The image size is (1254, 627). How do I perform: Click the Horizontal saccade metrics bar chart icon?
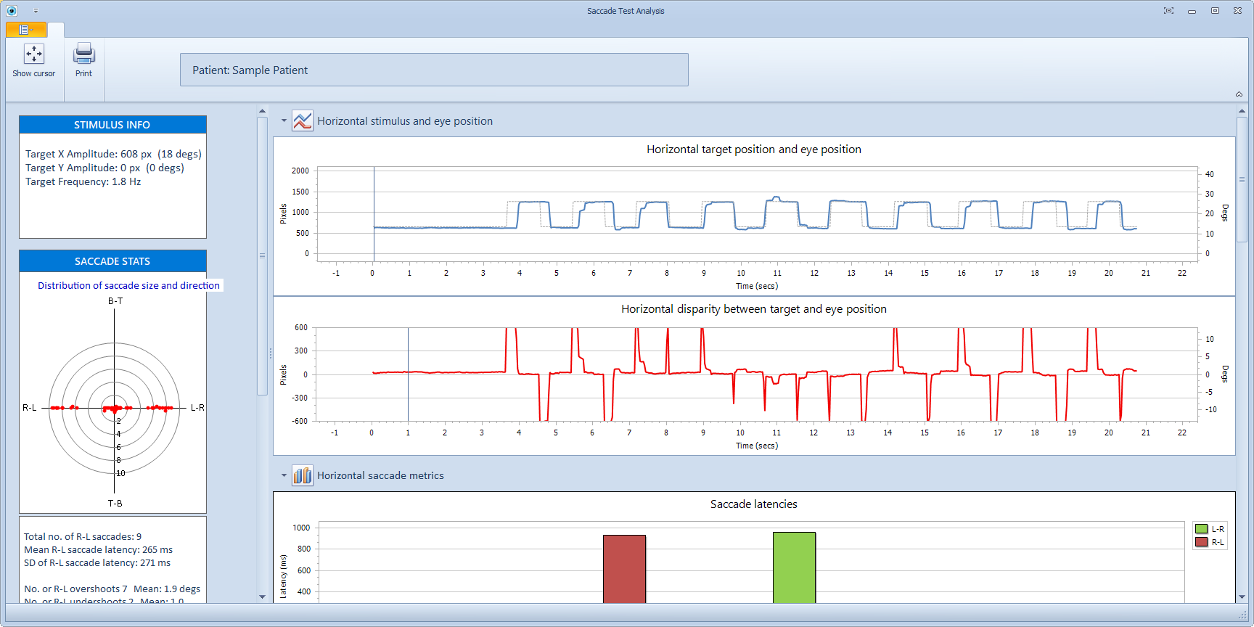point(302,475)
